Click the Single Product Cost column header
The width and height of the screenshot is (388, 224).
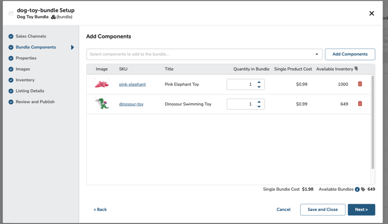coord(293,69)
